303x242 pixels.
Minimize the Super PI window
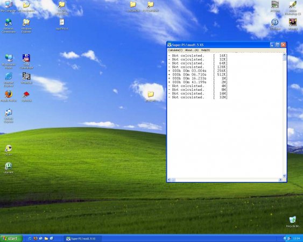click(272, 45)
